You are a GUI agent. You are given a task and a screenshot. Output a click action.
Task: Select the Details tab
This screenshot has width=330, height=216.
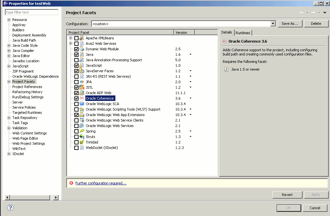click(x=227, y=32)
